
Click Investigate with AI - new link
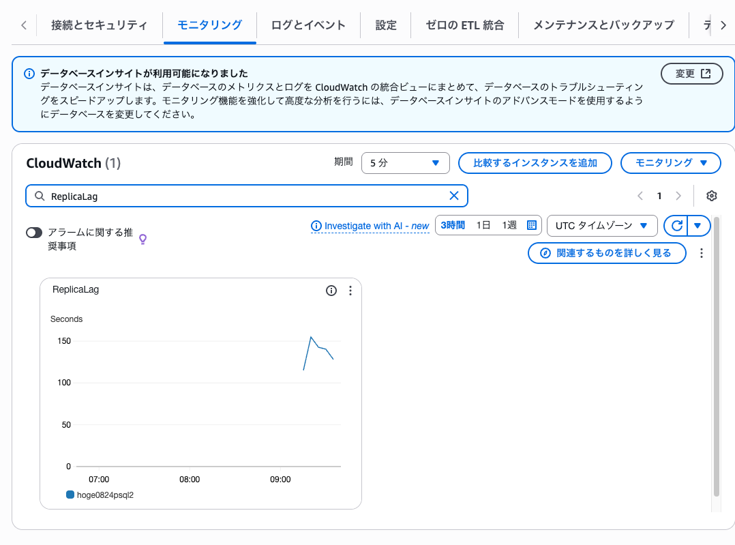[x=370, y=226]
